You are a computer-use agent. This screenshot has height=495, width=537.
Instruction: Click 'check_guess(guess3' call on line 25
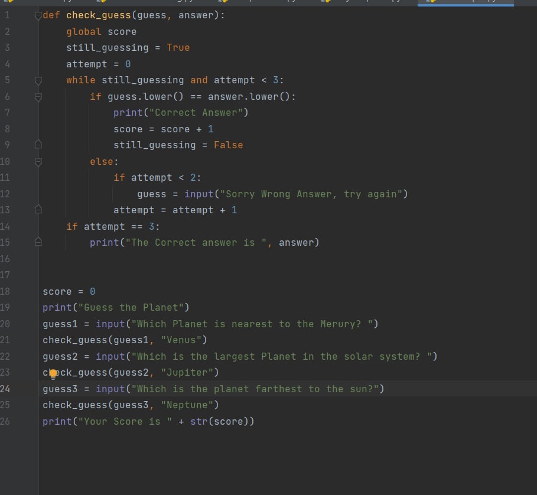click(95, 405)
